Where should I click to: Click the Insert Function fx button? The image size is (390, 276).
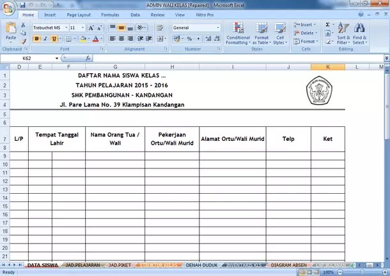(88, 58)
